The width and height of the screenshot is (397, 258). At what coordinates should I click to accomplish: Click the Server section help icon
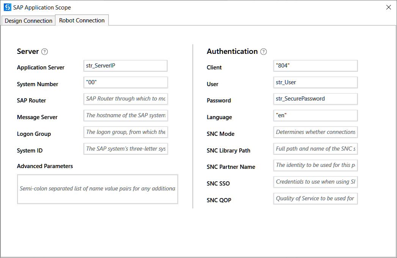[x=45, y=52]
